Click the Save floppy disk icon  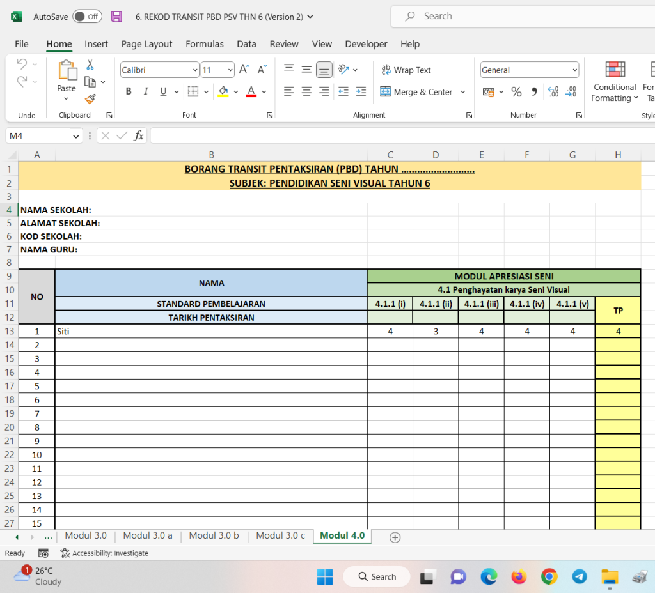(116, 17)
